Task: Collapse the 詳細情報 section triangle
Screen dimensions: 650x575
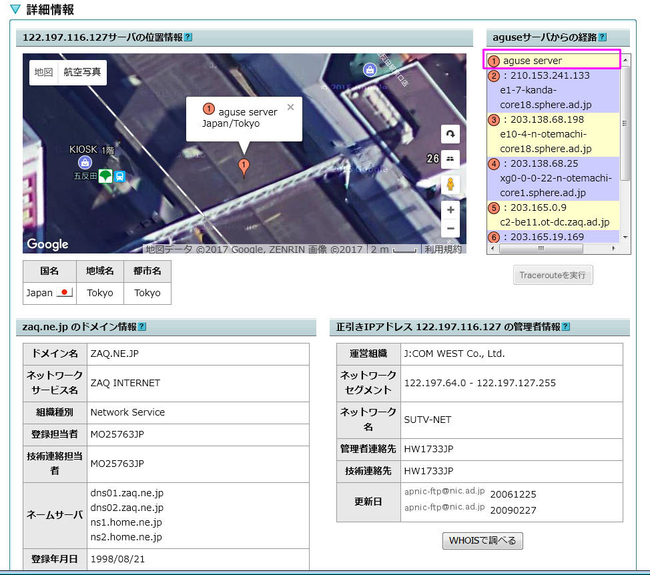Action: (15, 9)
